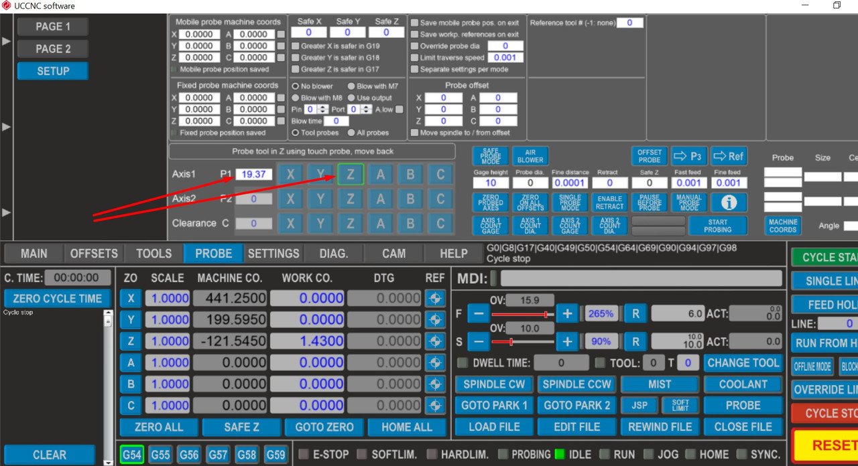Click the Z axis REF home icon
Image resolution: width=858 pixels, height=466 pixels.
click(435, 341)
